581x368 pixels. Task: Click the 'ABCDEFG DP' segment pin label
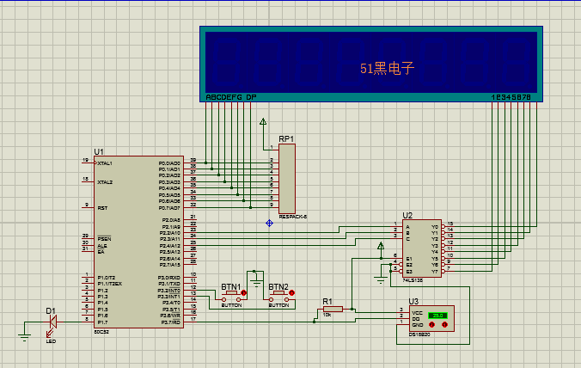click(231, 97)
